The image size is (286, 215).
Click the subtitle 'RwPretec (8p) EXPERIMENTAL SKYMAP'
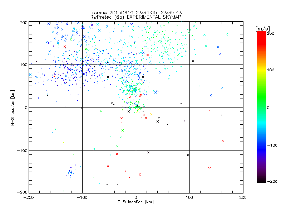coord(136,17)
